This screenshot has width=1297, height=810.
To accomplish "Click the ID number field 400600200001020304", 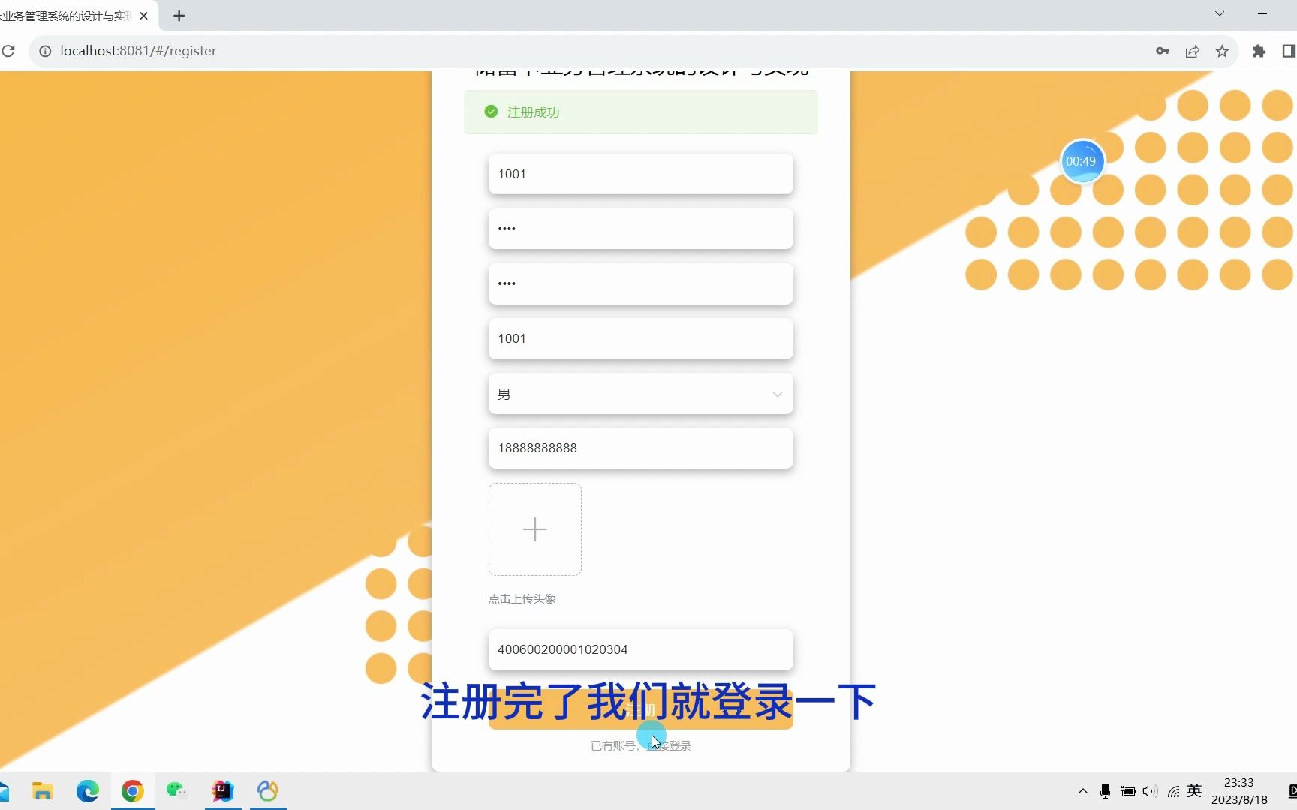I will [x=640, y=649].
